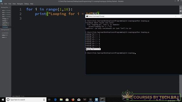Viewport: 182px width, 102px height.
Task: Click 'Looping for i = 1' output line
Action: [x=92, y=34]
